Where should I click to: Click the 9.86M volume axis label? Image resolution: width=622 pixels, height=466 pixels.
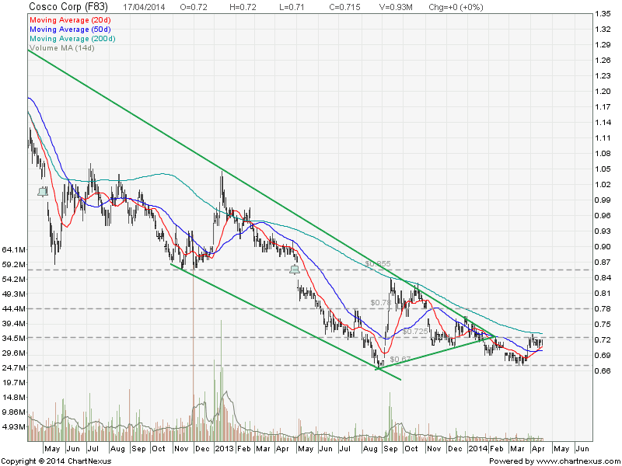14,412
